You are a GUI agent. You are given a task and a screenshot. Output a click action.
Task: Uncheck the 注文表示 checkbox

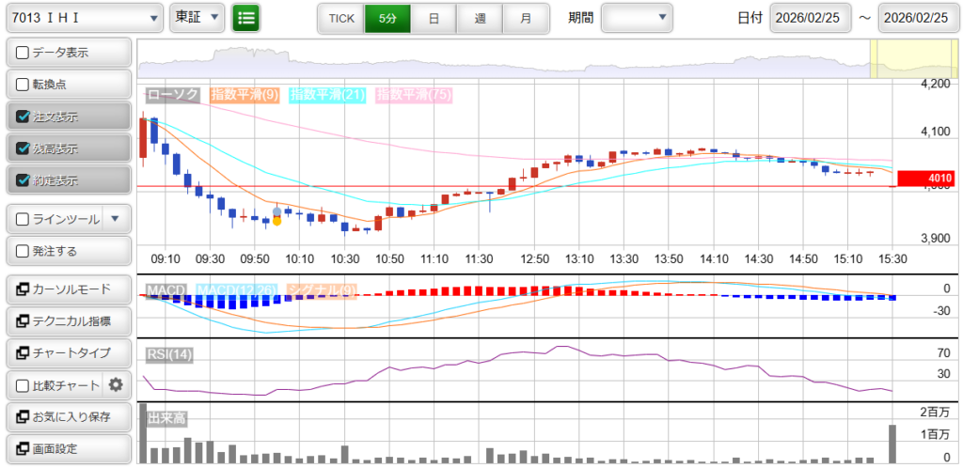(24, 117)
